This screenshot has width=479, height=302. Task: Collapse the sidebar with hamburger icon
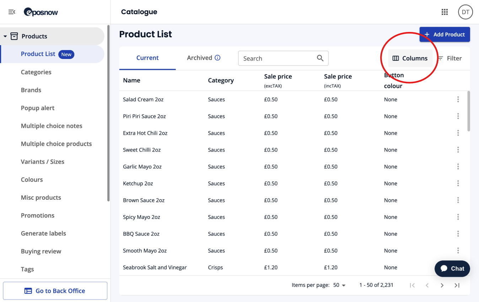(12, 12)
